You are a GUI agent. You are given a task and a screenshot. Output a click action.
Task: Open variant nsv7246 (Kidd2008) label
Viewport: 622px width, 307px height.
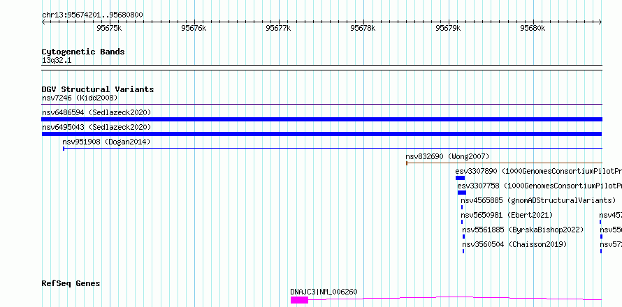(80, 98)
